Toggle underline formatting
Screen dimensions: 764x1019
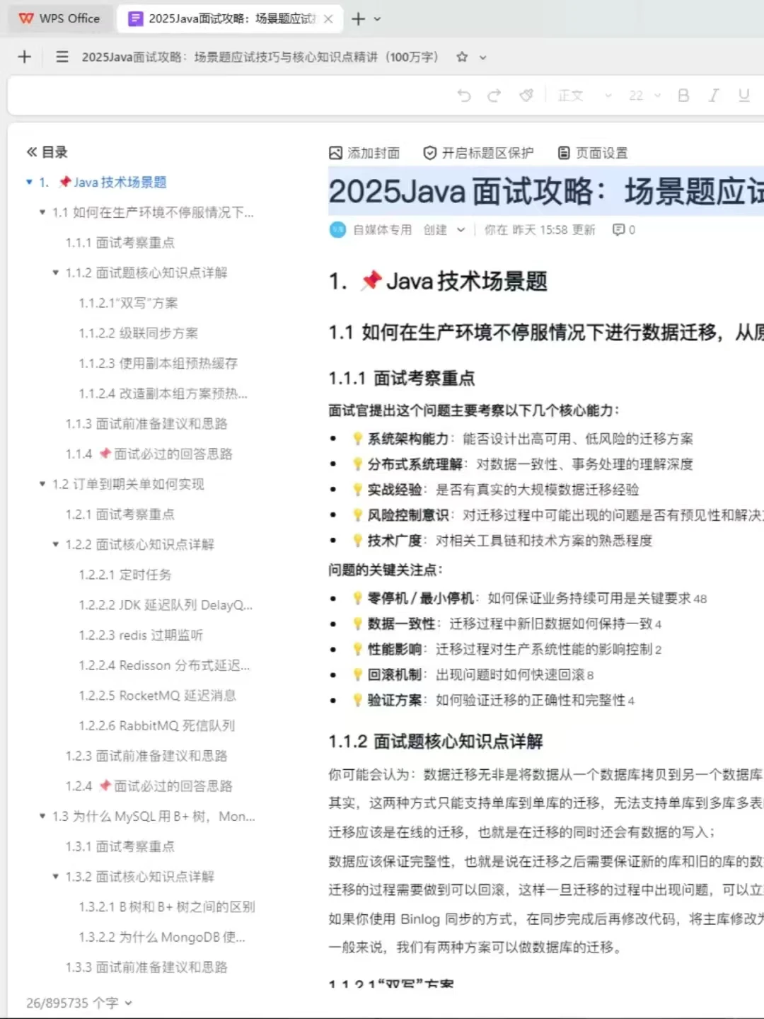tap(743, 95)
